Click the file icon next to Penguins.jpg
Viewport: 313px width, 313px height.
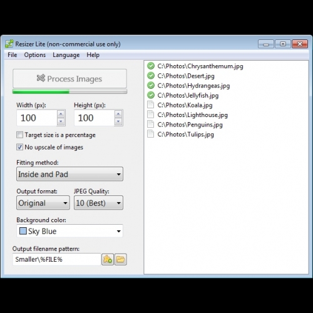click(x=150, y=125)
